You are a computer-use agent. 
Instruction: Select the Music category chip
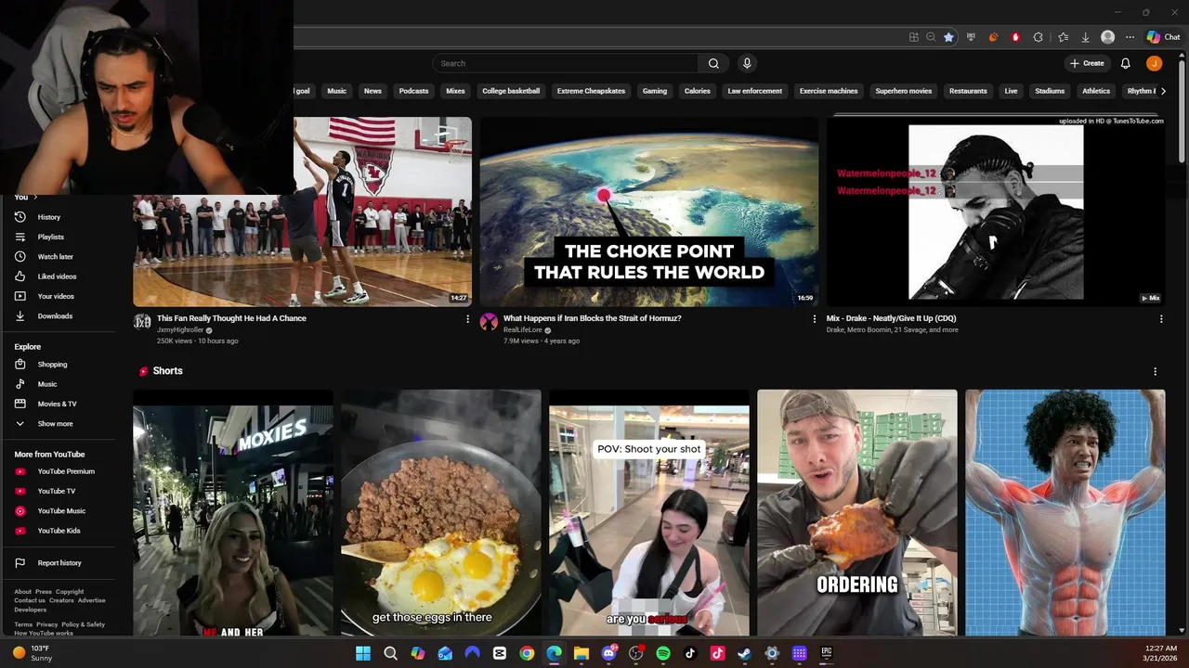coord(337,91)
